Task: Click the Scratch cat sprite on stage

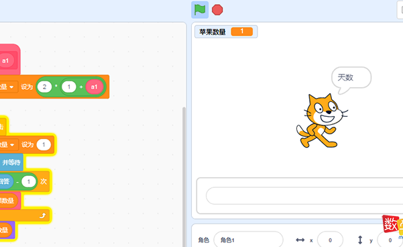Action: pos(322,121)
